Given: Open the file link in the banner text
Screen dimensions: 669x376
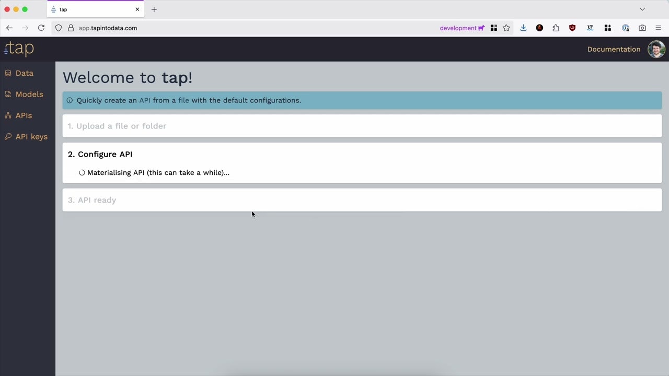Looking at the screenshot, I should (x=183, y=100).
